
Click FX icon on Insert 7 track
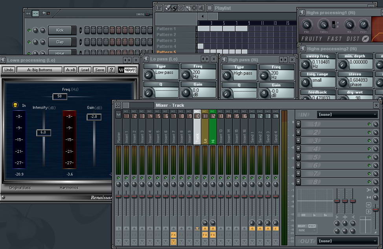point(173,235)
